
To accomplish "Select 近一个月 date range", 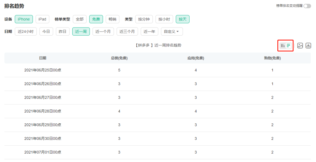I will click(103, 31).
